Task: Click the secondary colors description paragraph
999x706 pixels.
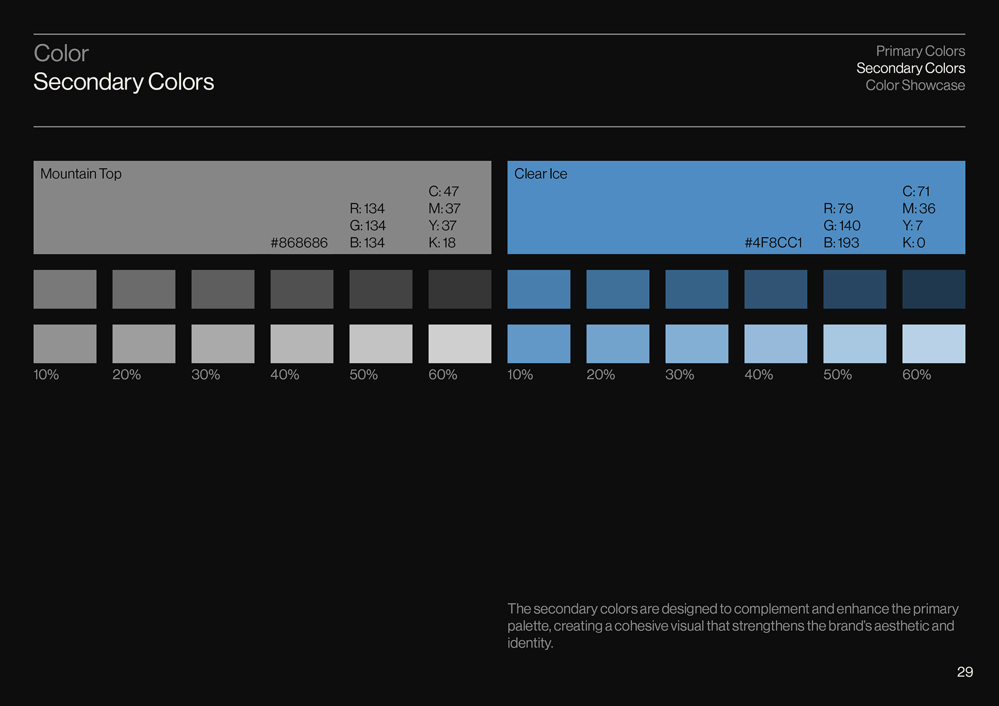Action: tap(733, 625)
